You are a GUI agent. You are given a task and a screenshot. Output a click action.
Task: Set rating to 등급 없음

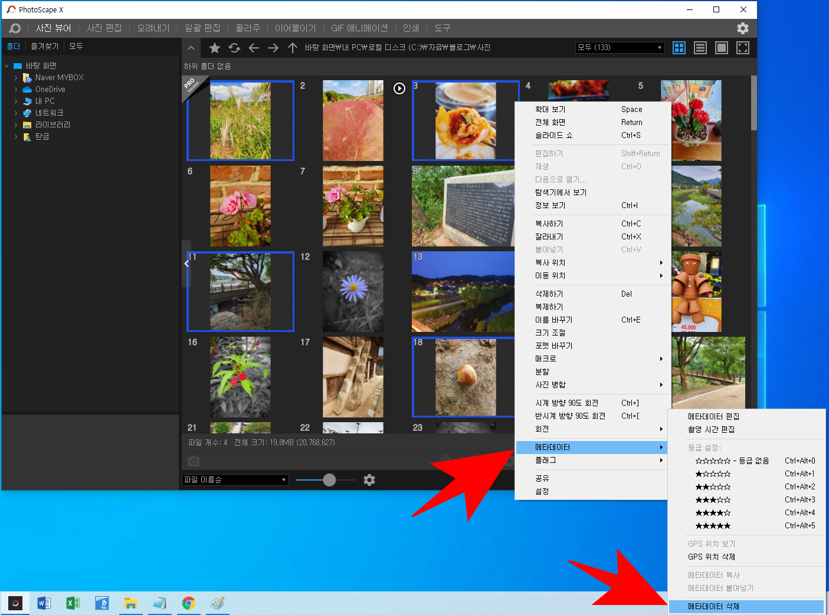point(746,461)
